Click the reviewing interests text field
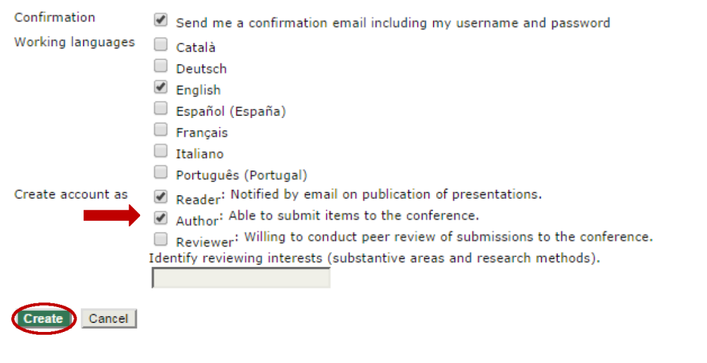The image size is (707, 363). click(x=241, y=277)
